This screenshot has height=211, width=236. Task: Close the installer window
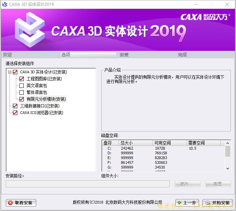click(227, 4)
